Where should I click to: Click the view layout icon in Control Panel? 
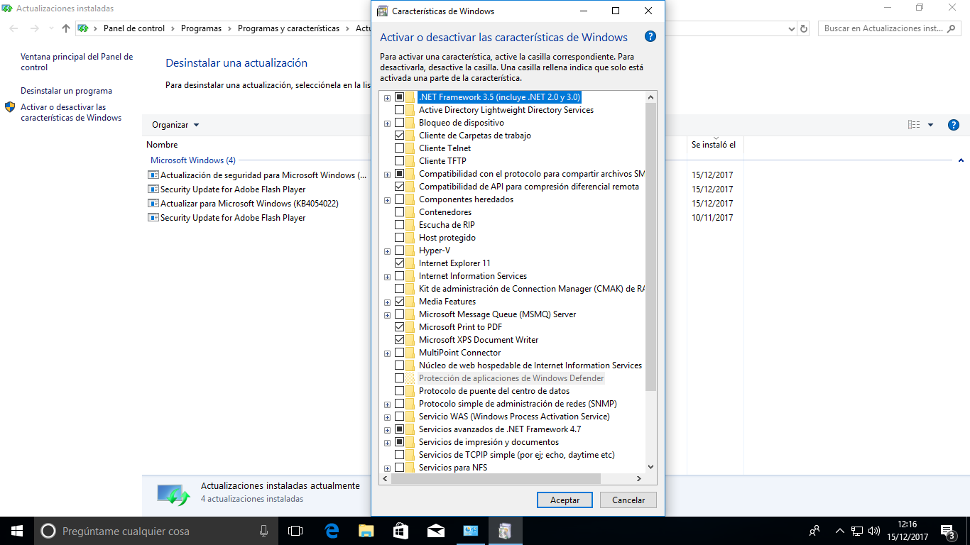point(914,125)
